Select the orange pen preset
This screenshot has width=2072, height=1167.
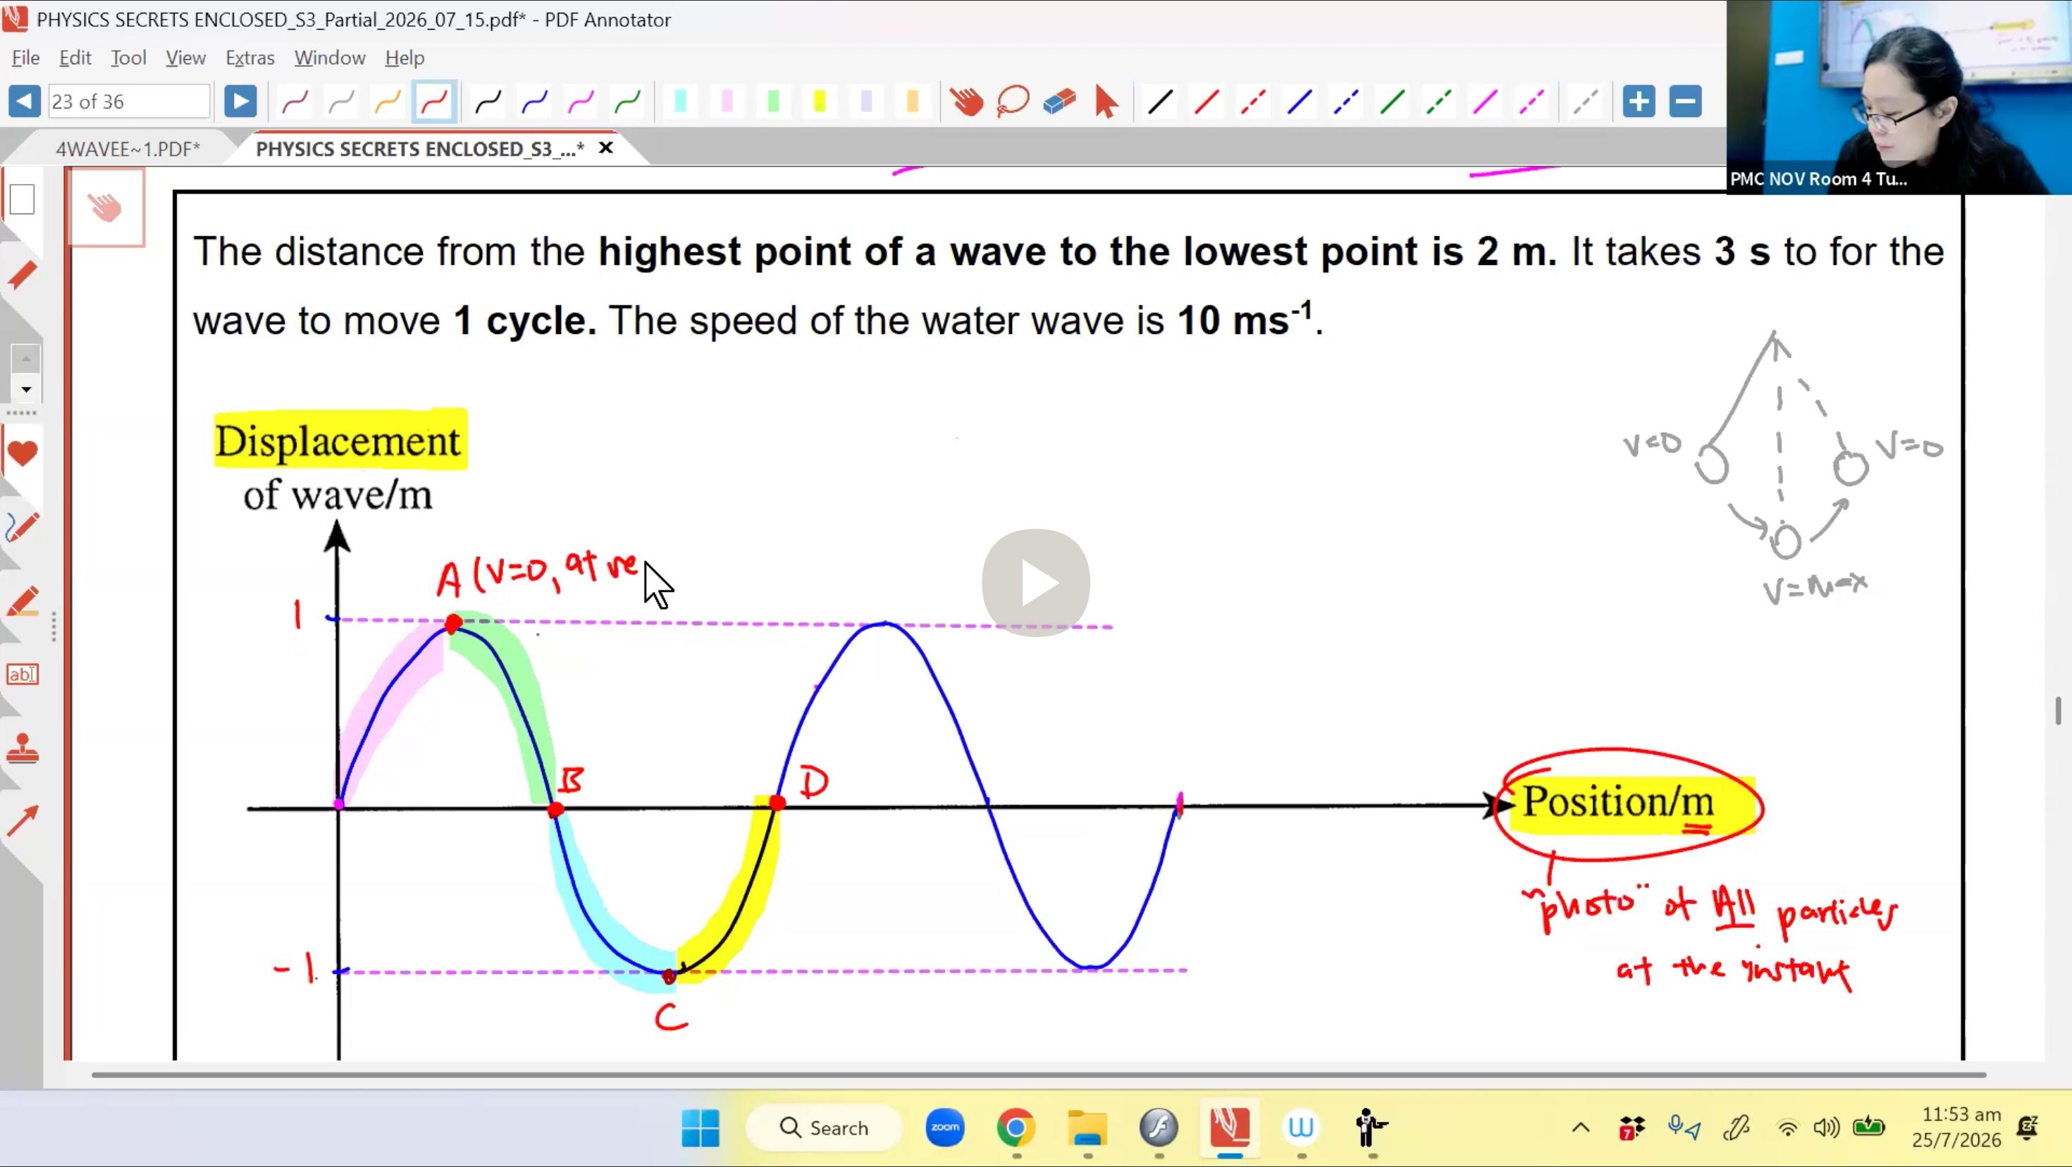388,102
